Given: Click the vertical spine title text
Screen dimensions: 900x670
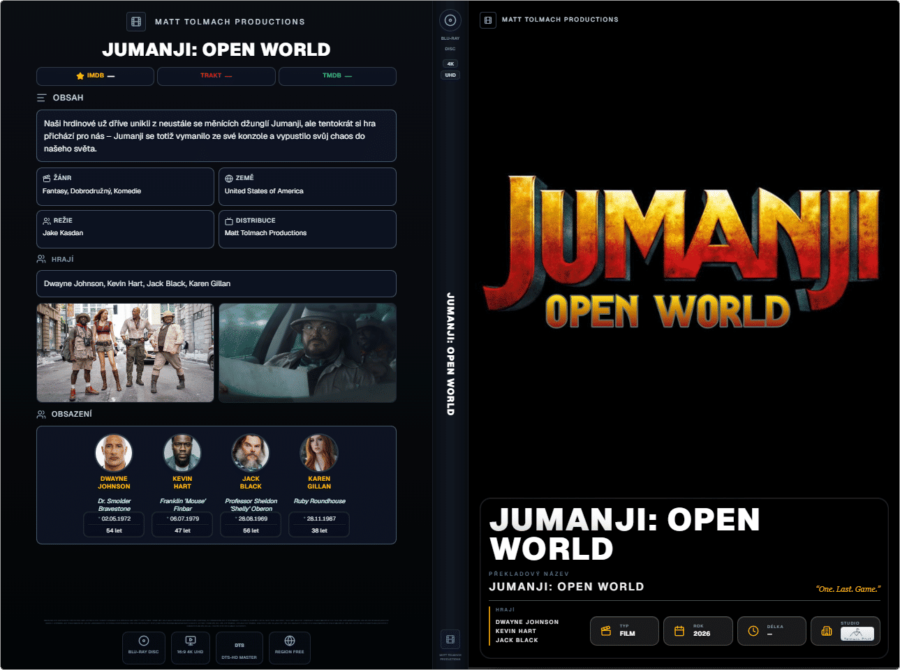Looking at the screenshot, I should tap(450, 354).
